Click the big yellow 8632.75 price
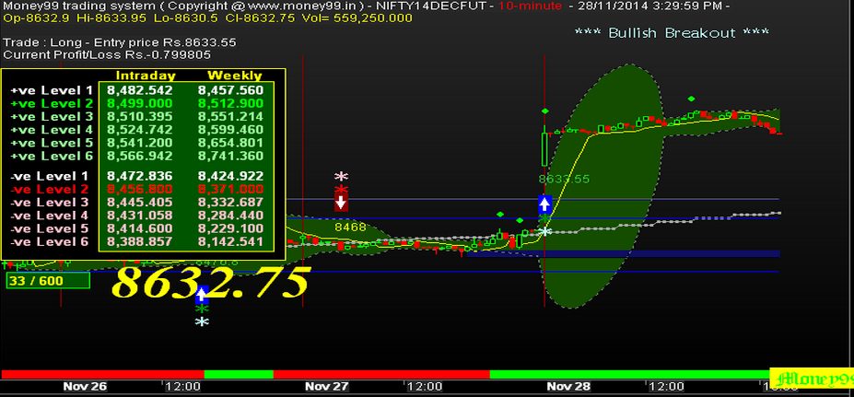854x397 pixels. (x=211, y=282)
